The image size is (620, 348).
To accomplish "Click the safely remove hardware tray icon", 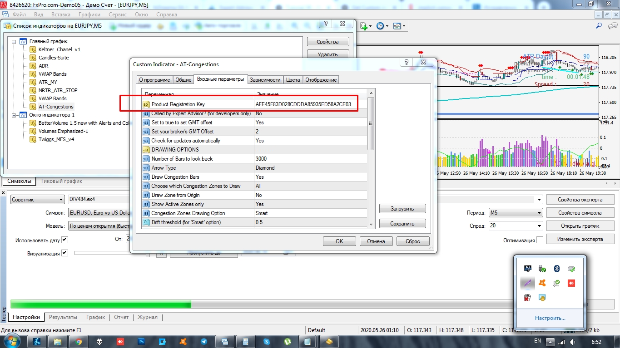I will 542,269.
